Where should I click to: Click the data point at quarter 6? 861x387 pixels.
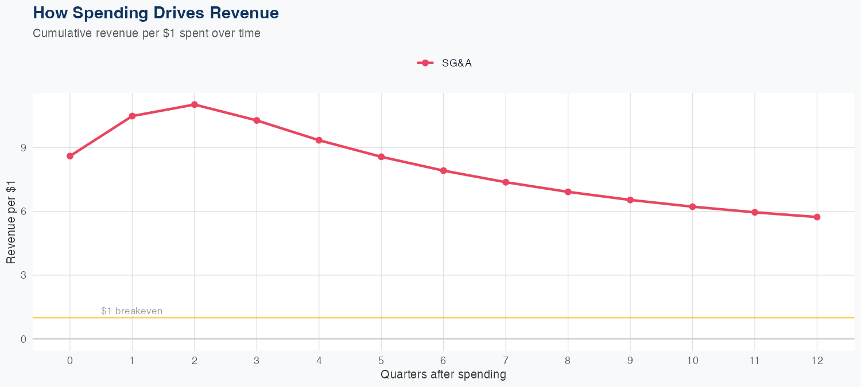click(443, 170)
